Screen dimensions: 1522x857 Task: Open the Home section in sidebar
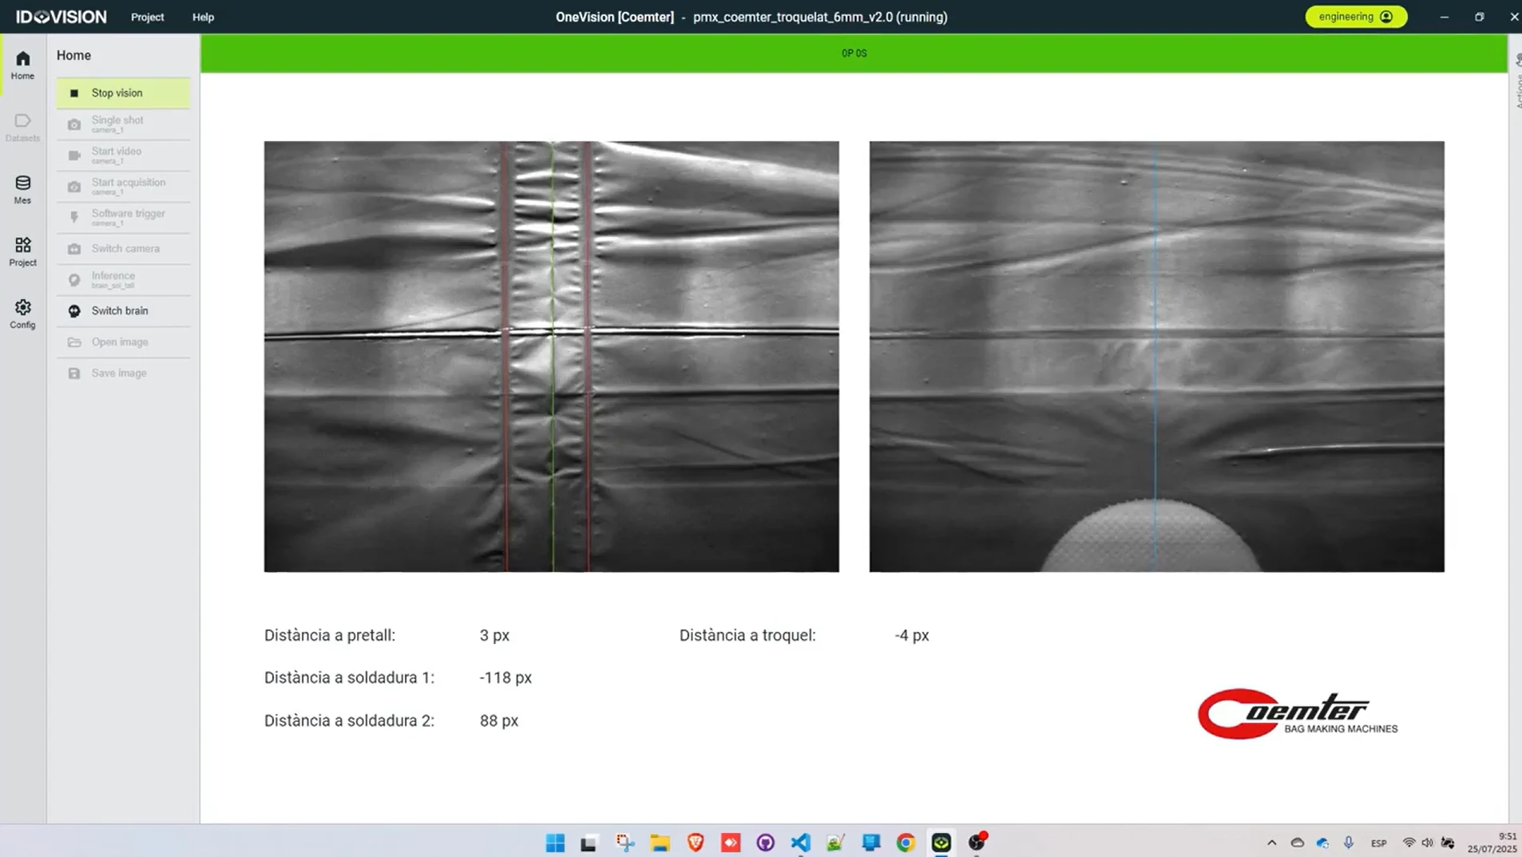[22, 65]
